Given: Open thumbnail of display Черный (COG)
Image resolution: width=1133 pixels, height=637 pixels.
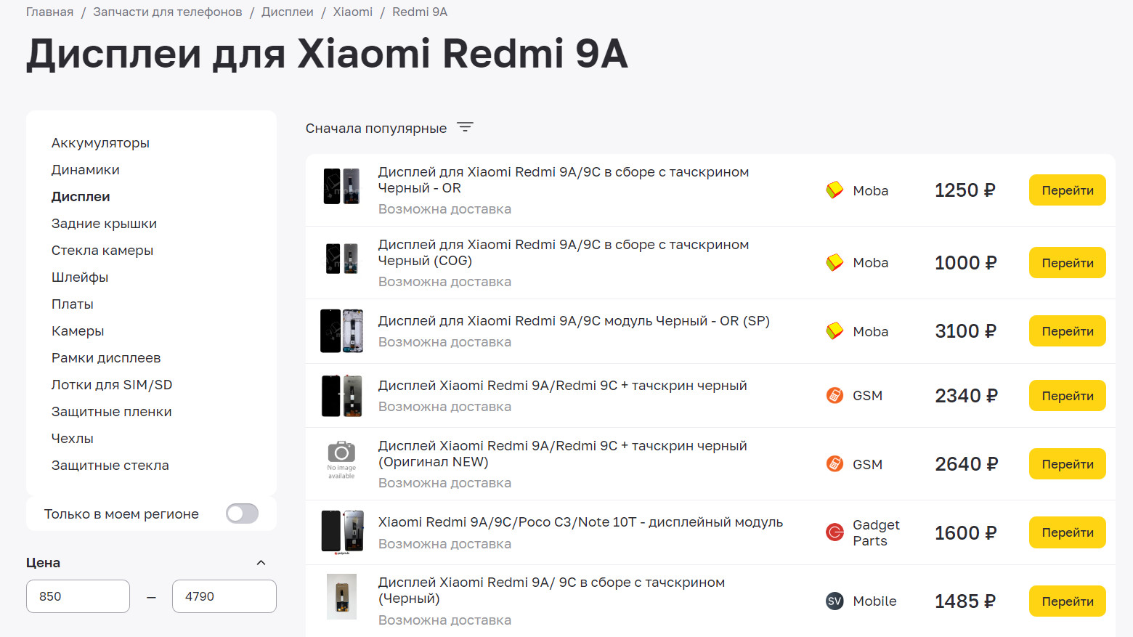Looking at the screenshot, I should point(341,259).
